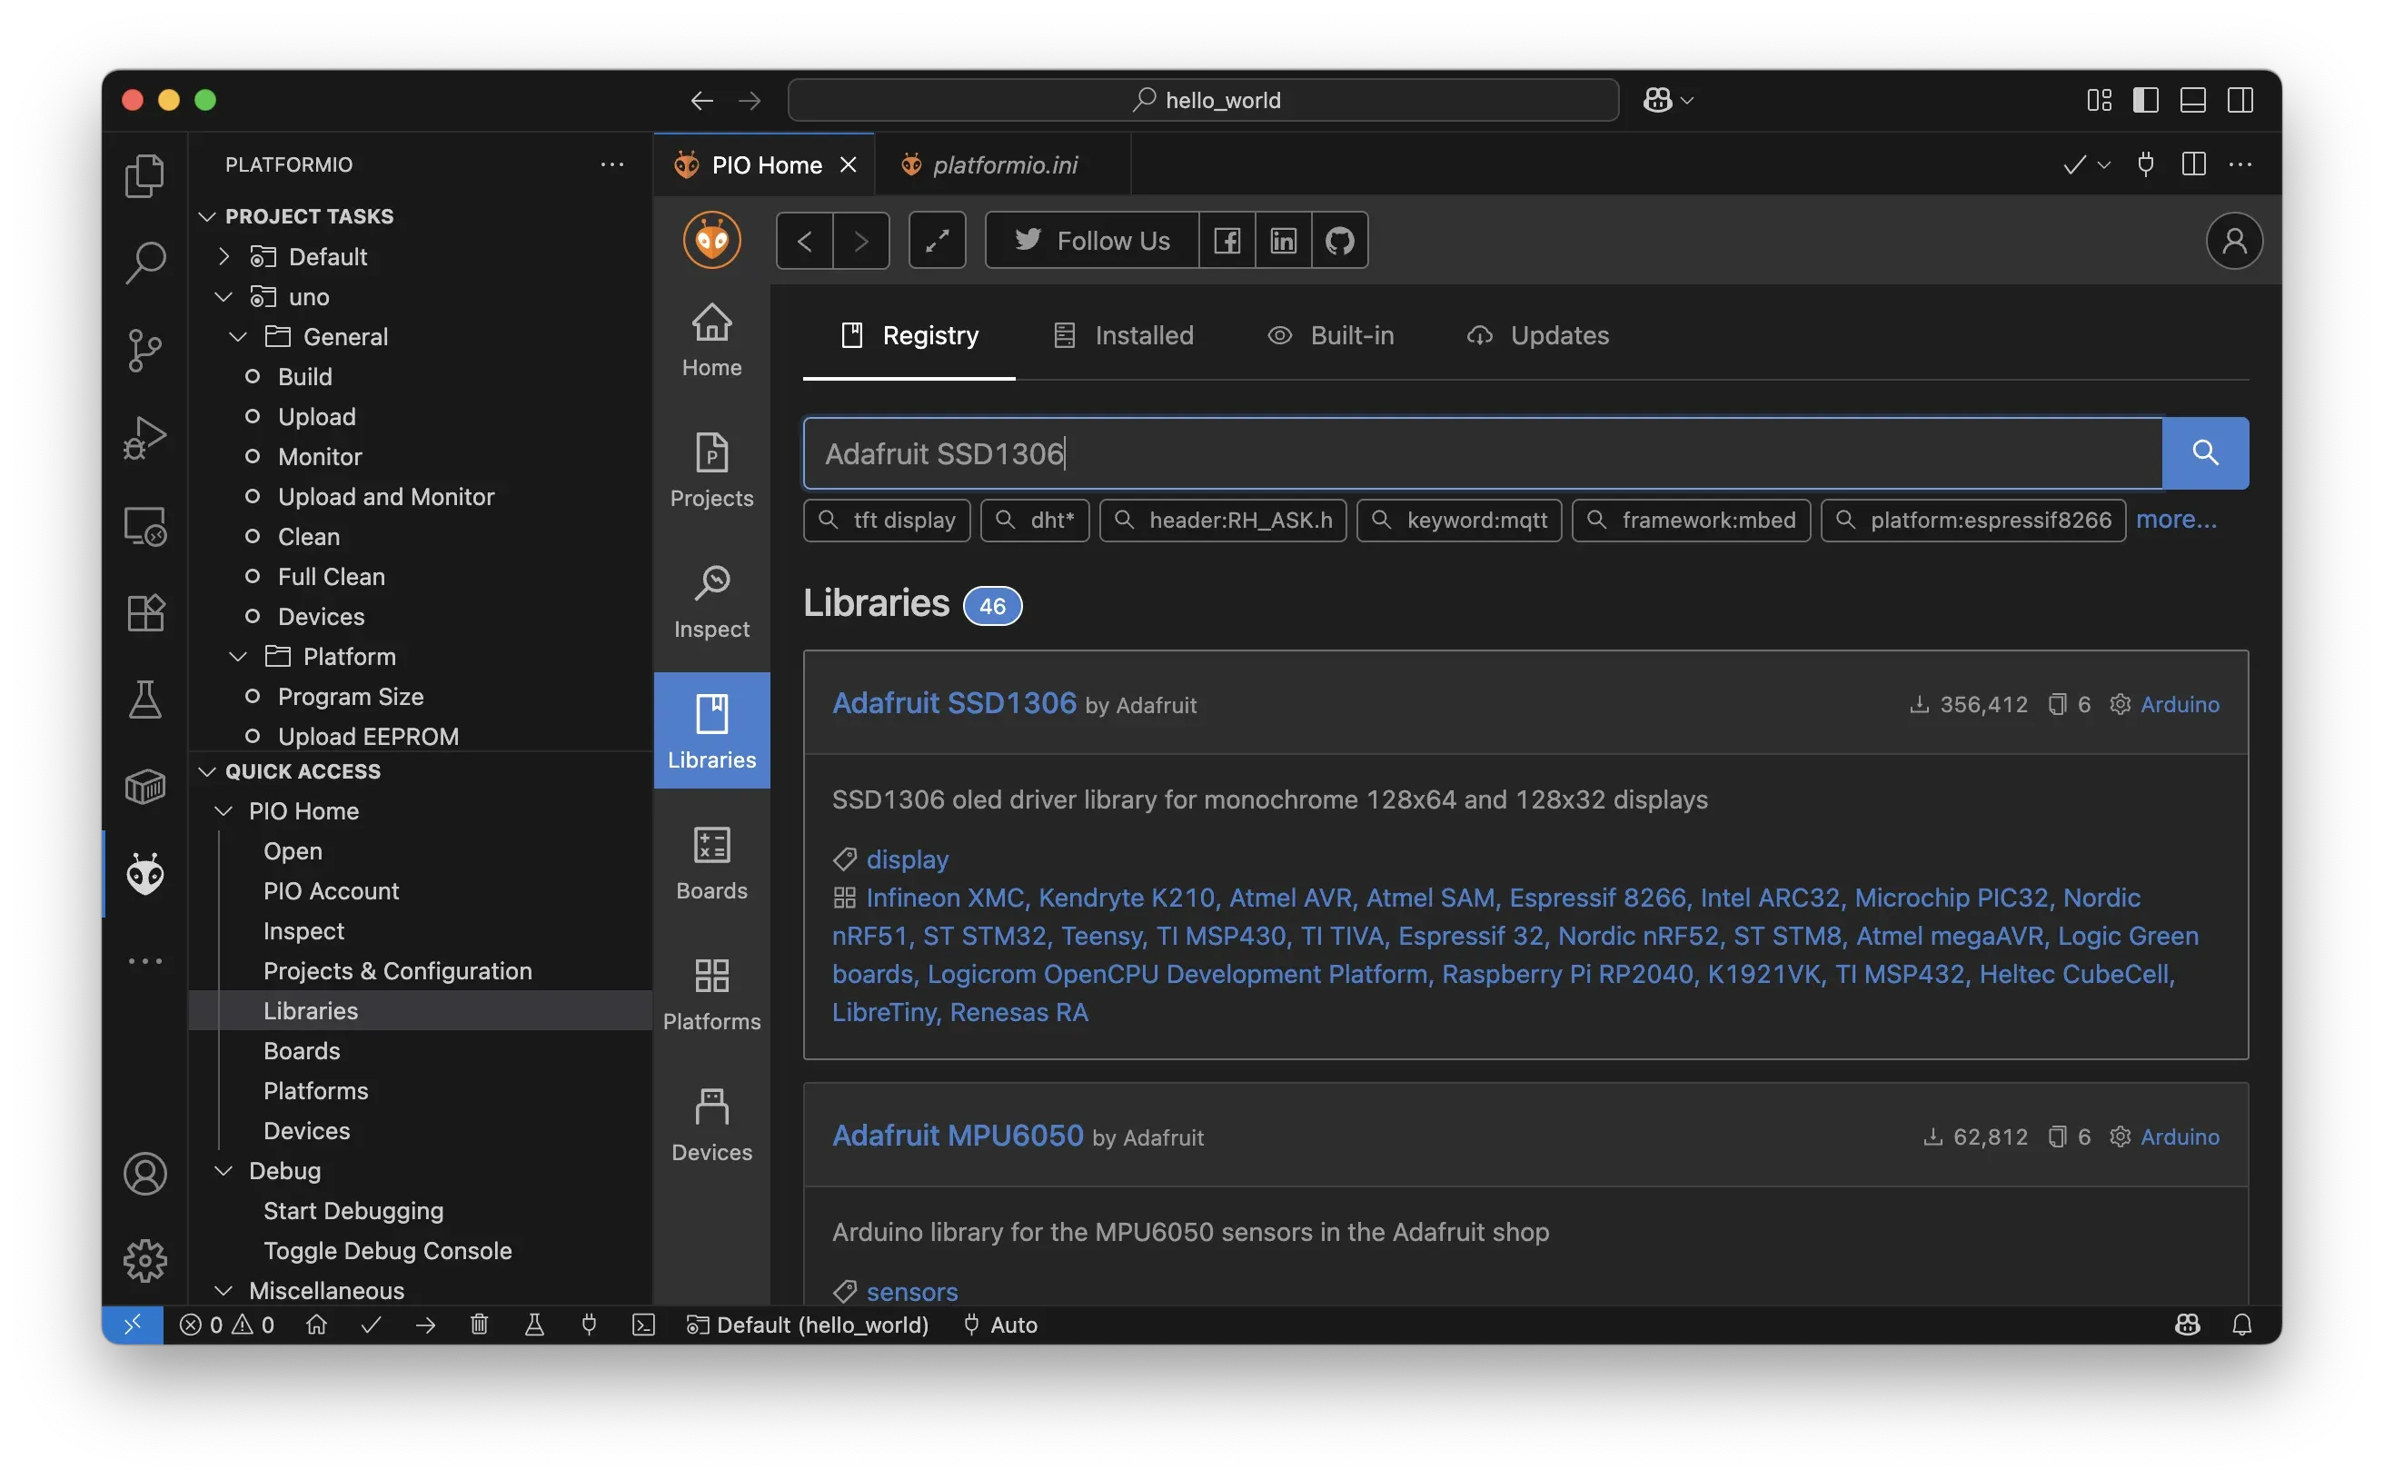Screen dimensions: 2384x1479
Task: Open the platformio.ini tab
Action: (1005, 164)
